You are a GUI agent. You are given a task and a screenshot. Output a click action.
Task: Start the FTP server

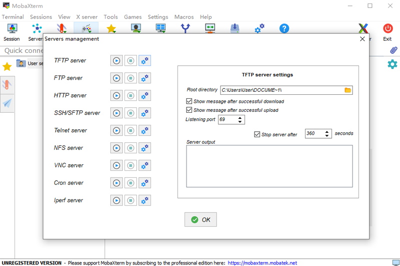[116, 78]
